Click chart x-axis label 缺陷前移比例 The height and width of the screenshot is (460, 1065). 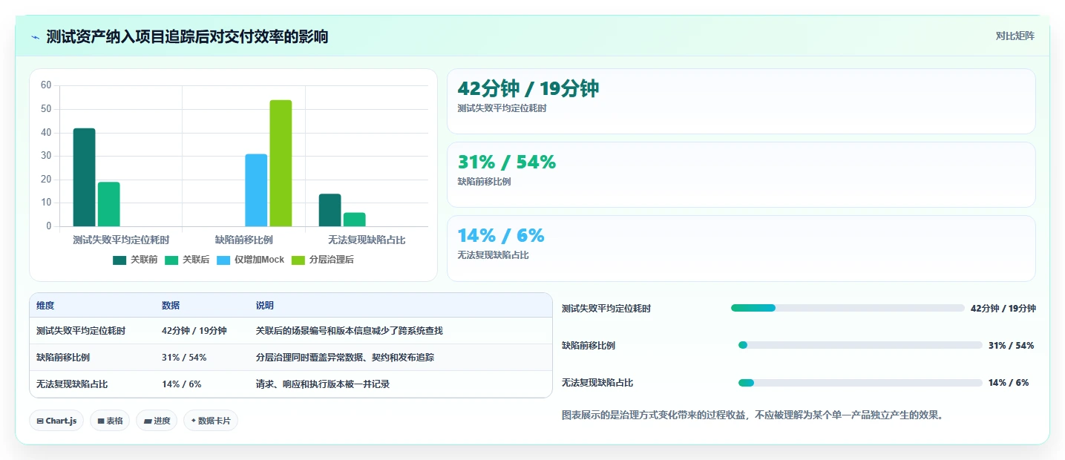(244, 240)
